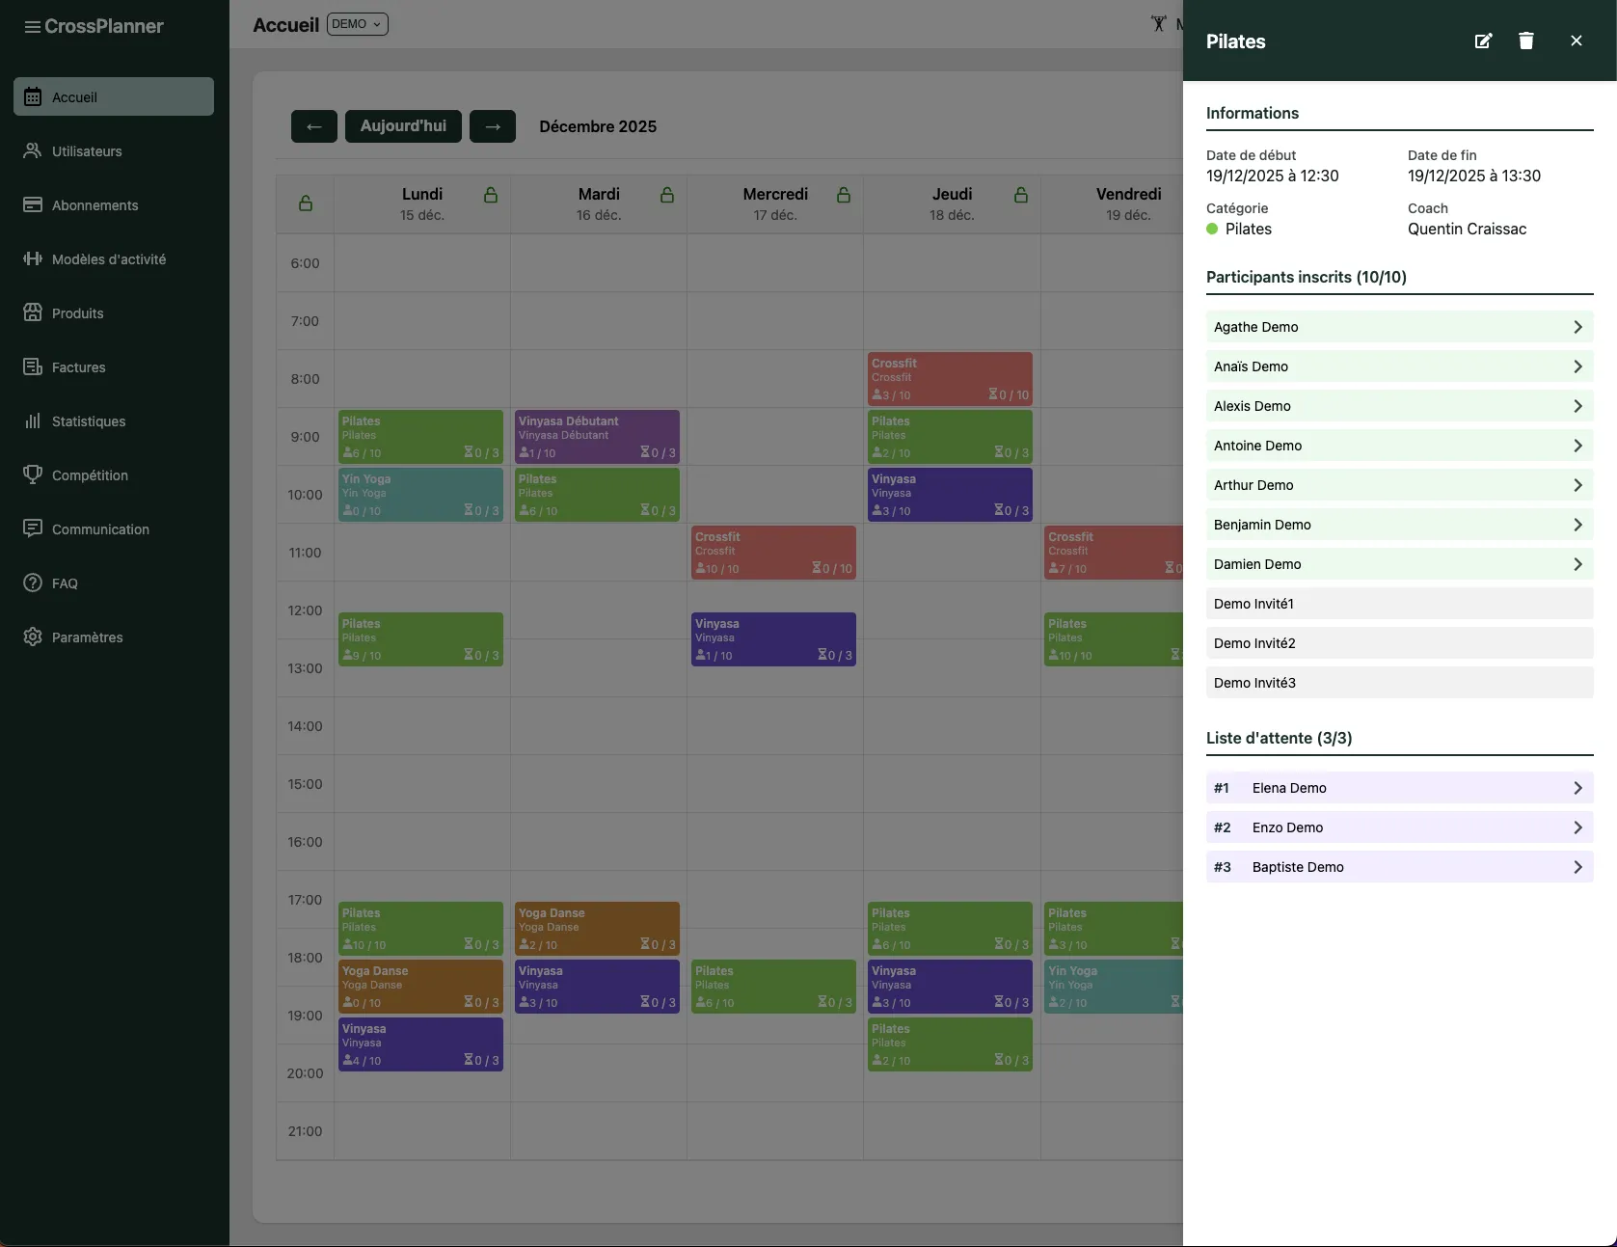This screenshot has height=1247, width=1617.
Task: Go to next week with right arrow
Action: (492, 126)
